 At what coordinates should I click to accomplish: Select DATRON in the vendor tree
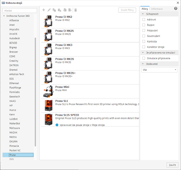[x=14, y=65]
